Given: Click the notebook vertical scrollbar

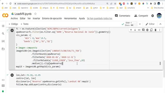Looking at the screenshot, I should (x=164, y=69).
